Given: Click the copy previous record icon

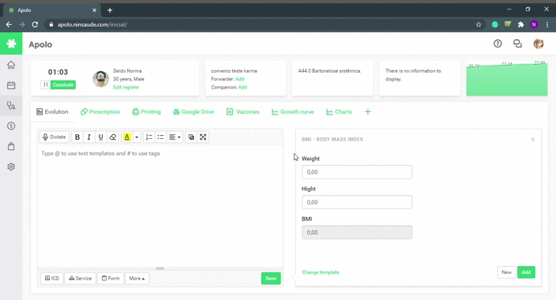Looking at the screenshot, I should point(191,137).
